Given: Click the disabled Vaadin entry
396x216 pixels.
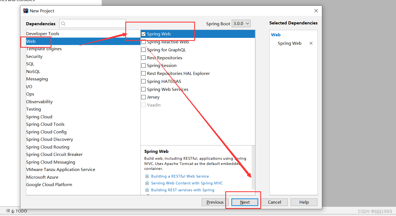Looking at the screenshot, I should [x=154, y=105].
